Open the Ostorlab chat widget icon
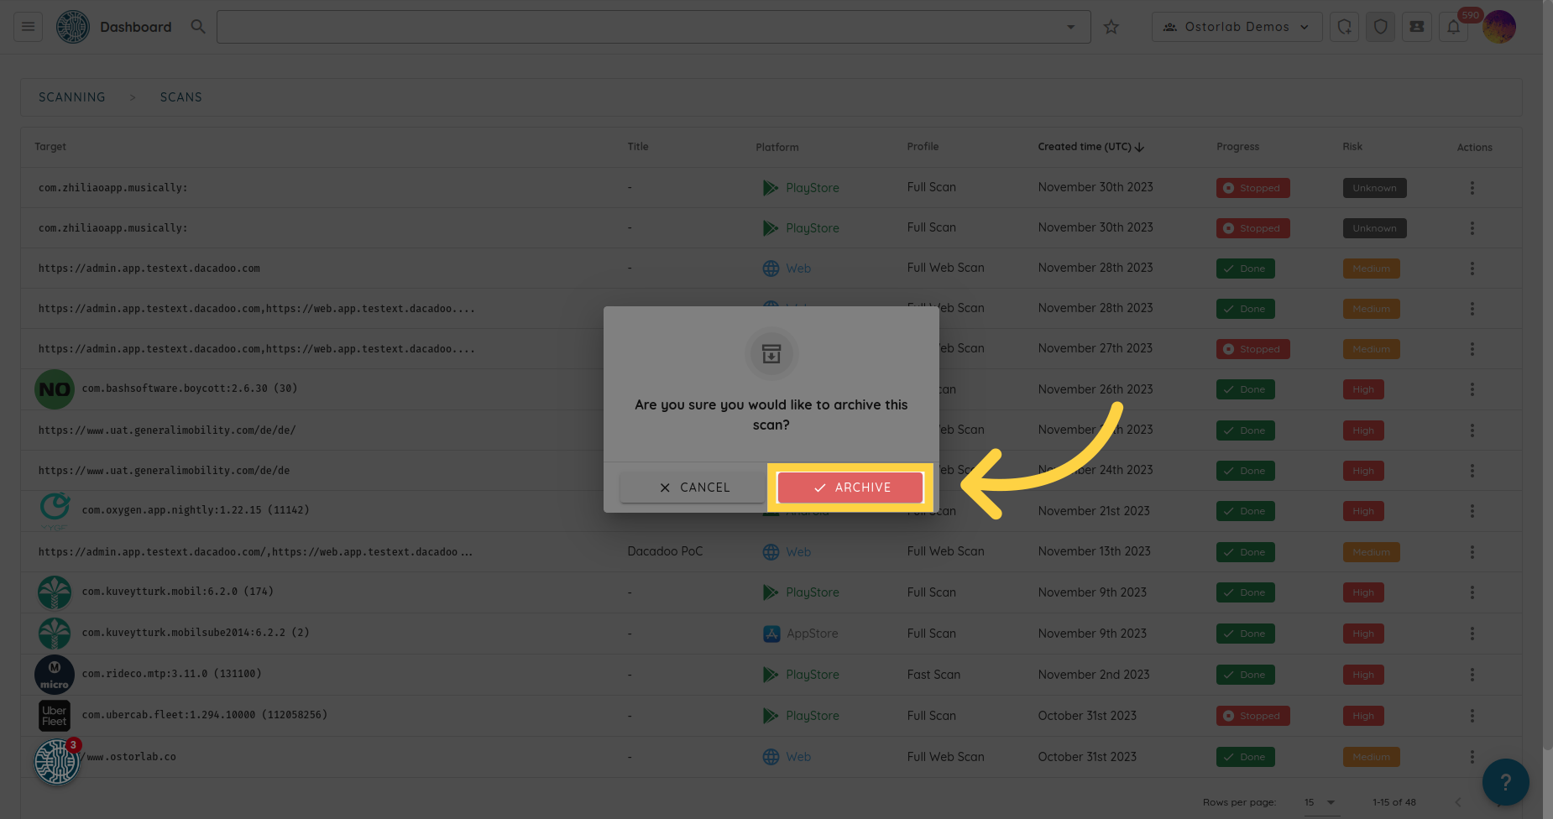 coord(56,762)
